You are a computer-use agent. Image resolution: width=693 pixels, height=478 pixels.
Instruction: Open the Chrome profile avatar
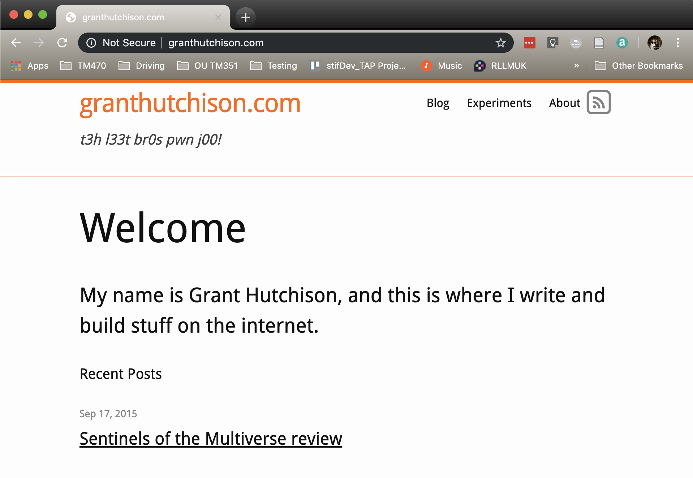pos(654,43)
